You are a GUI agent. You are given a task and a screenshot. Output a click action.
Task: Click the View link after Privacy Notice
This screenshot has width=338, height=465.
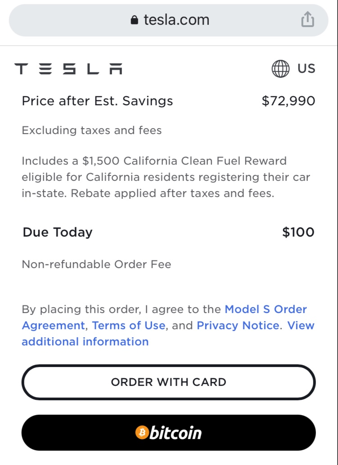(x=301, y=325)
